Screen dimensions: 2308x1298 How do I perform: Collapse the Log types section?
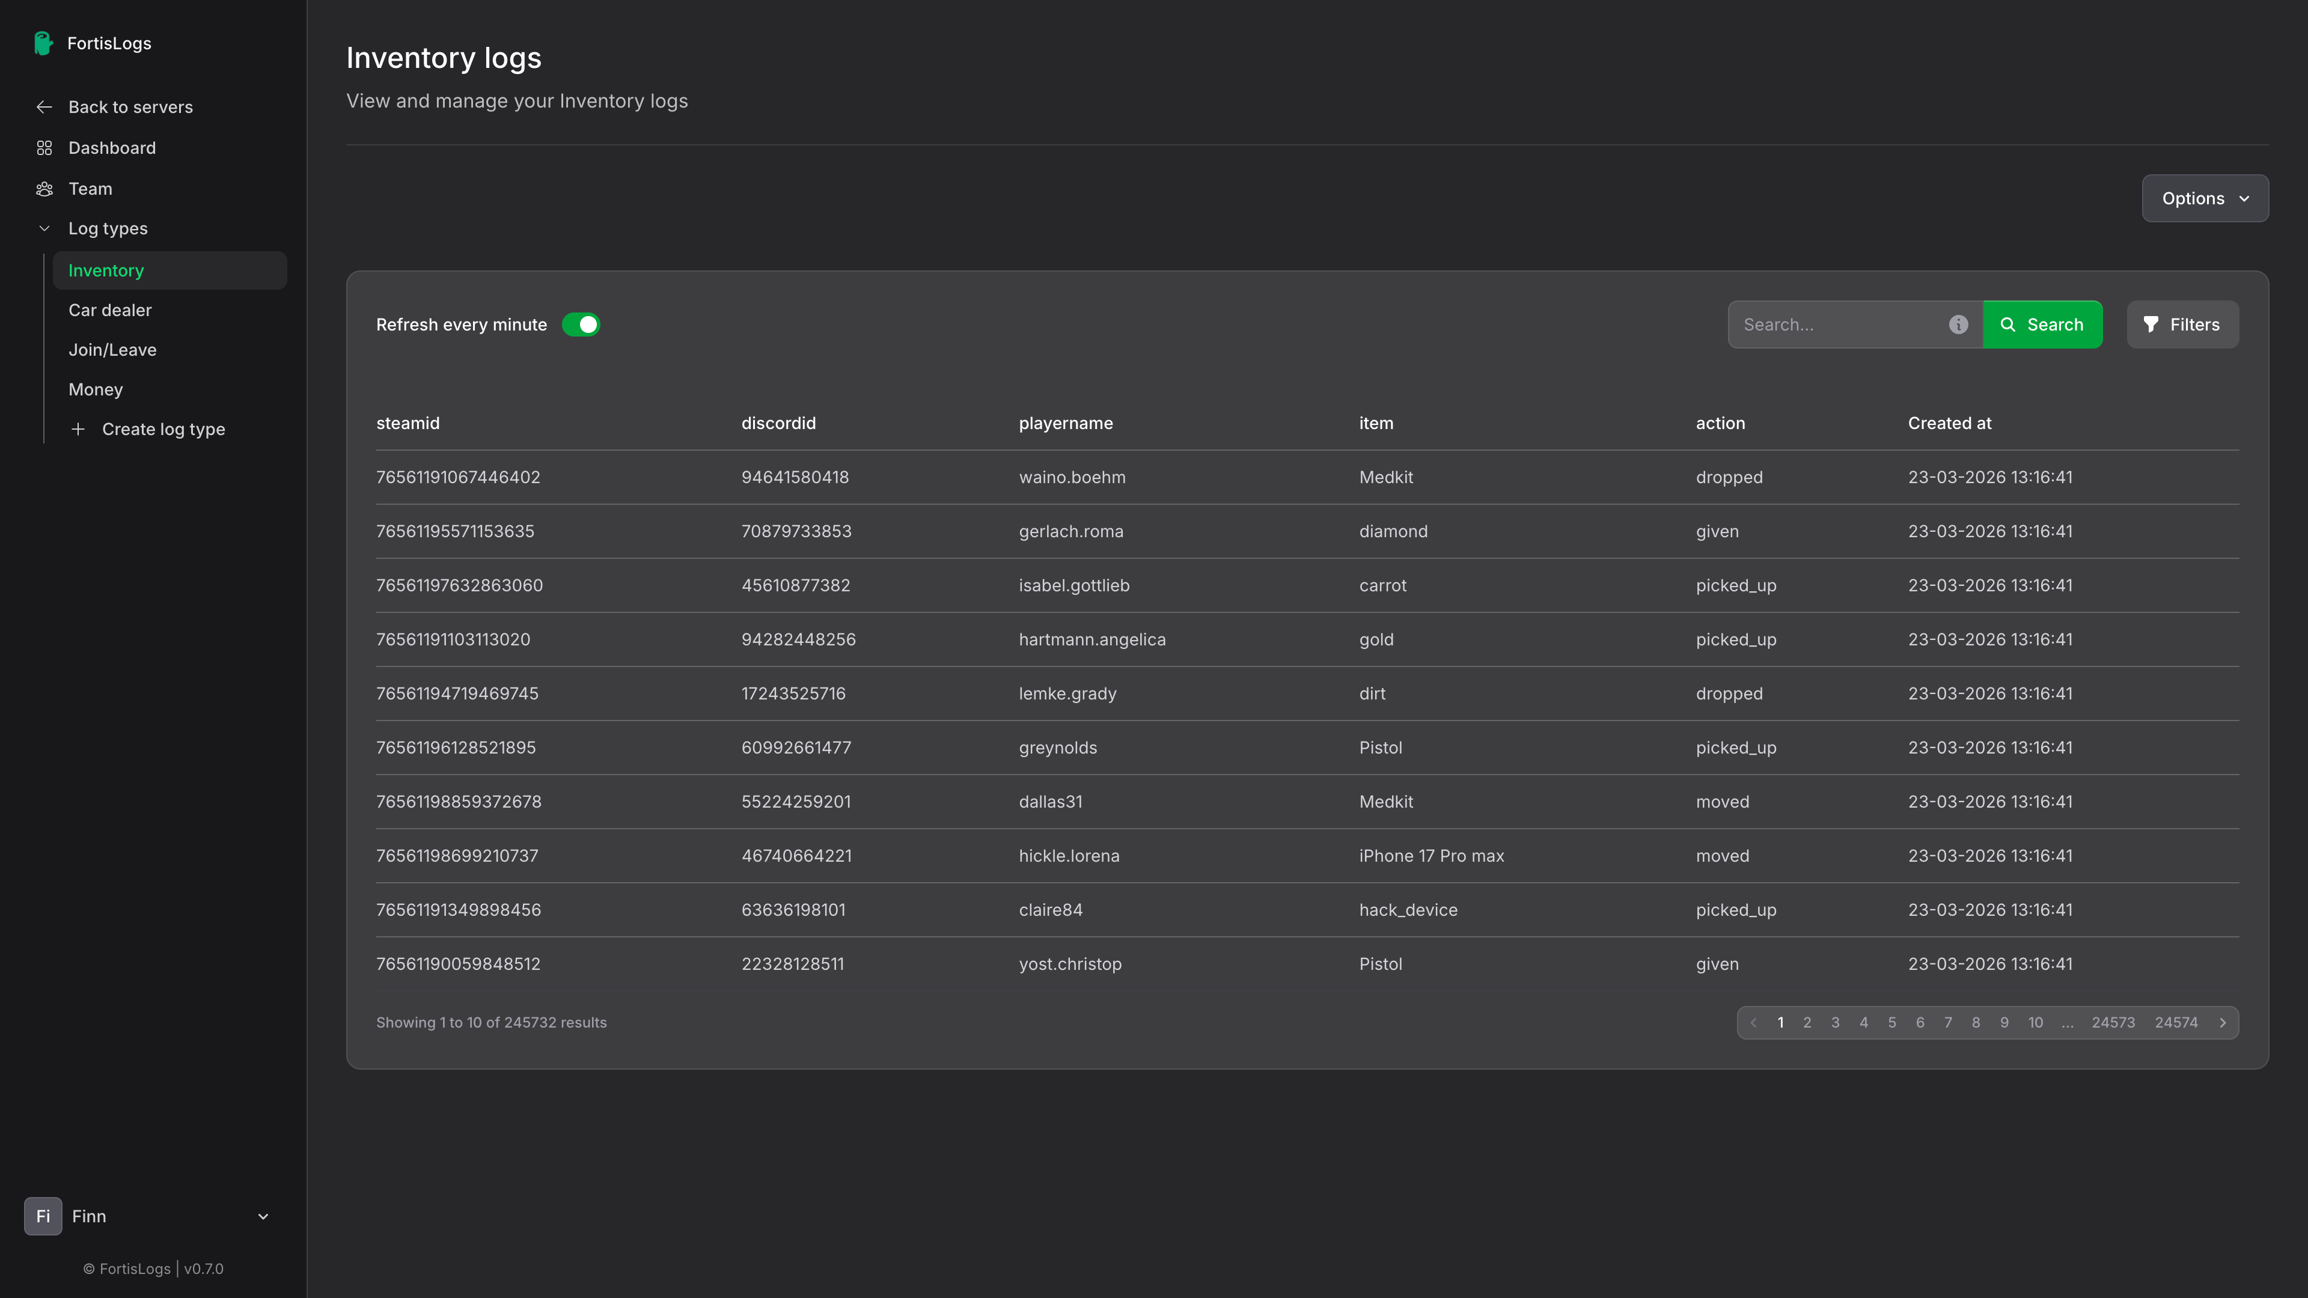click(44, 228)
